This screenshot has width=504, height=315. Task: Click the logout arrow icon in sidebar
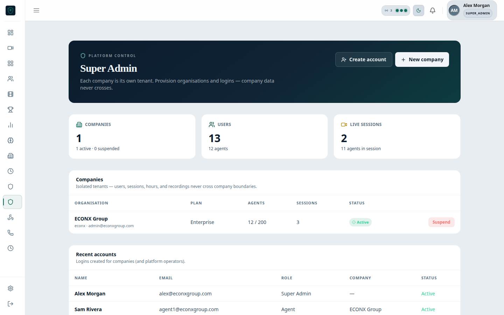click(10, 304)
